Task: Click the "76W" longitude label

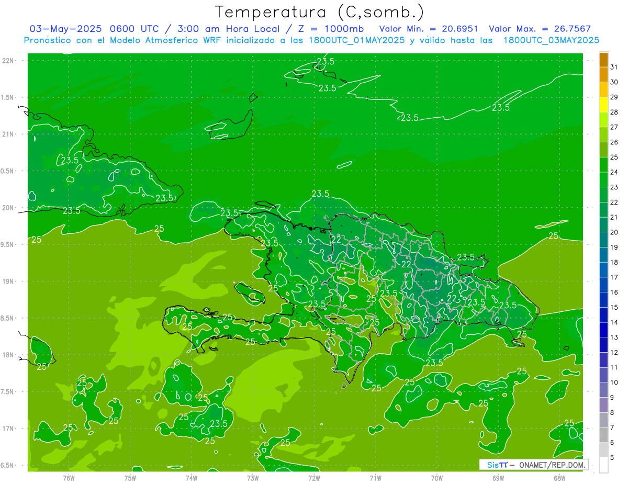Action: pos(69,478)
